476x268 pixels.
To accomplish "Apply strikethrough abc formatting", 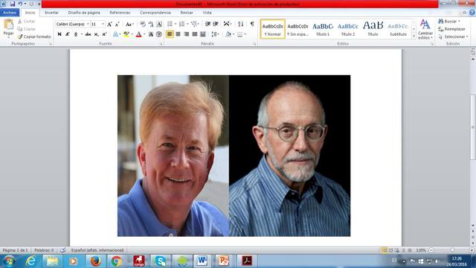I will click(88, 34).
